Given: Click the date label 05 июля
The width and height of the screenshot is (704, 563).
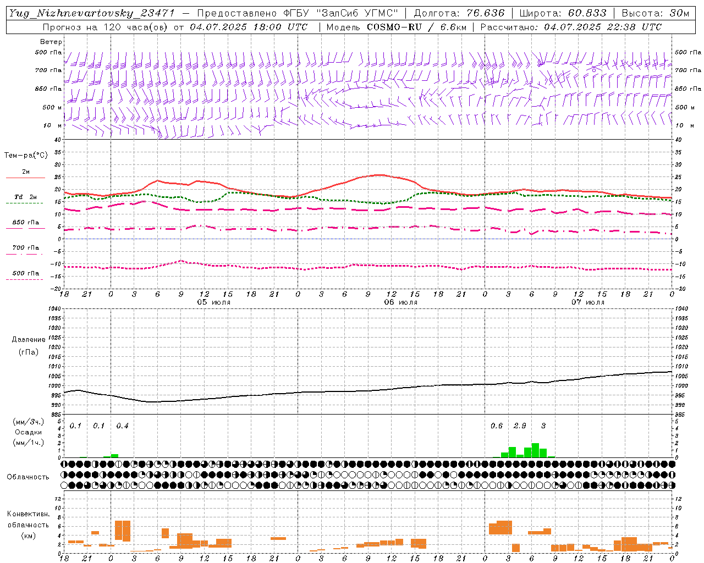Looking at the screenshot, I should click(214, 302).
